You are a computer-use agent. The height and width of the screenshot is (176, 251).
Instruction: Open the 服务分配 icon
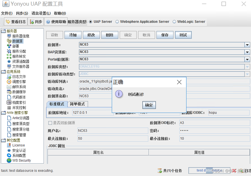pos(9,51)
